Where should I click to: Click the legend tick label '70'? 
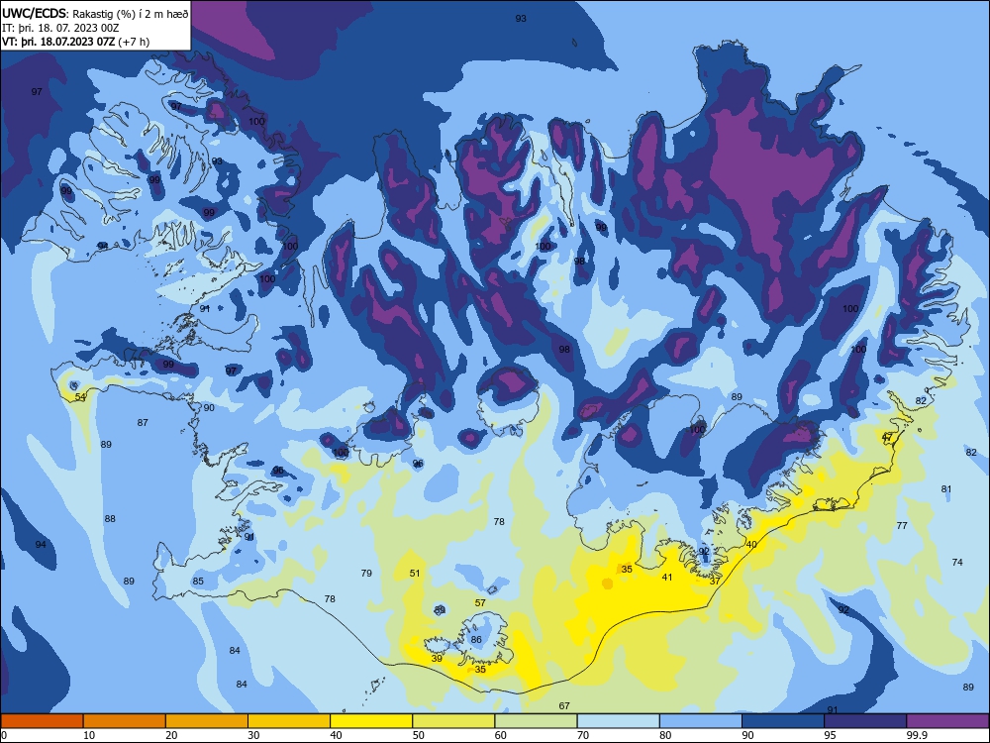(x=583, y=735)
